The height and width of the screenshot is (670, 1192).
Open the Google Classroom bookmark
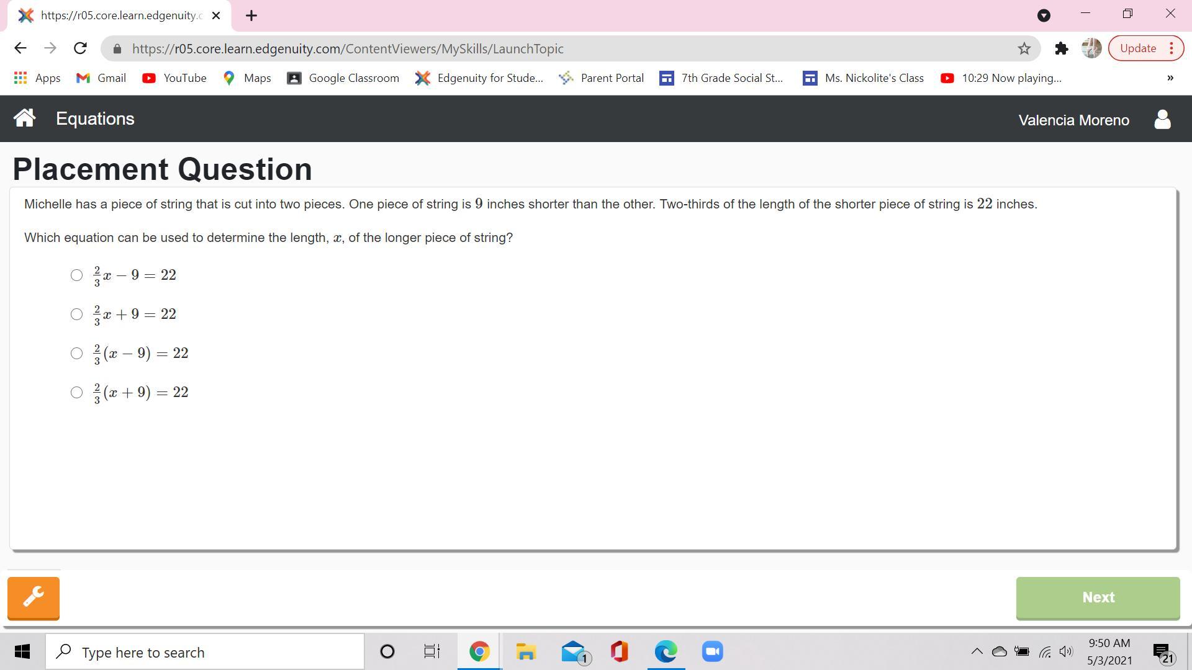(x=343, y=78)
